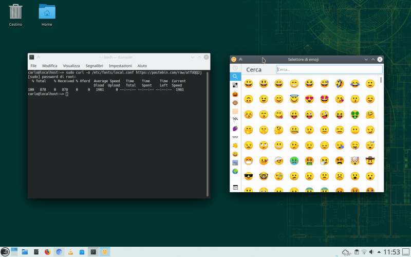Viewport: 411px width, 257px height.
Task: Toggle keep-above on emoji selector title bar
Action: 240,60
